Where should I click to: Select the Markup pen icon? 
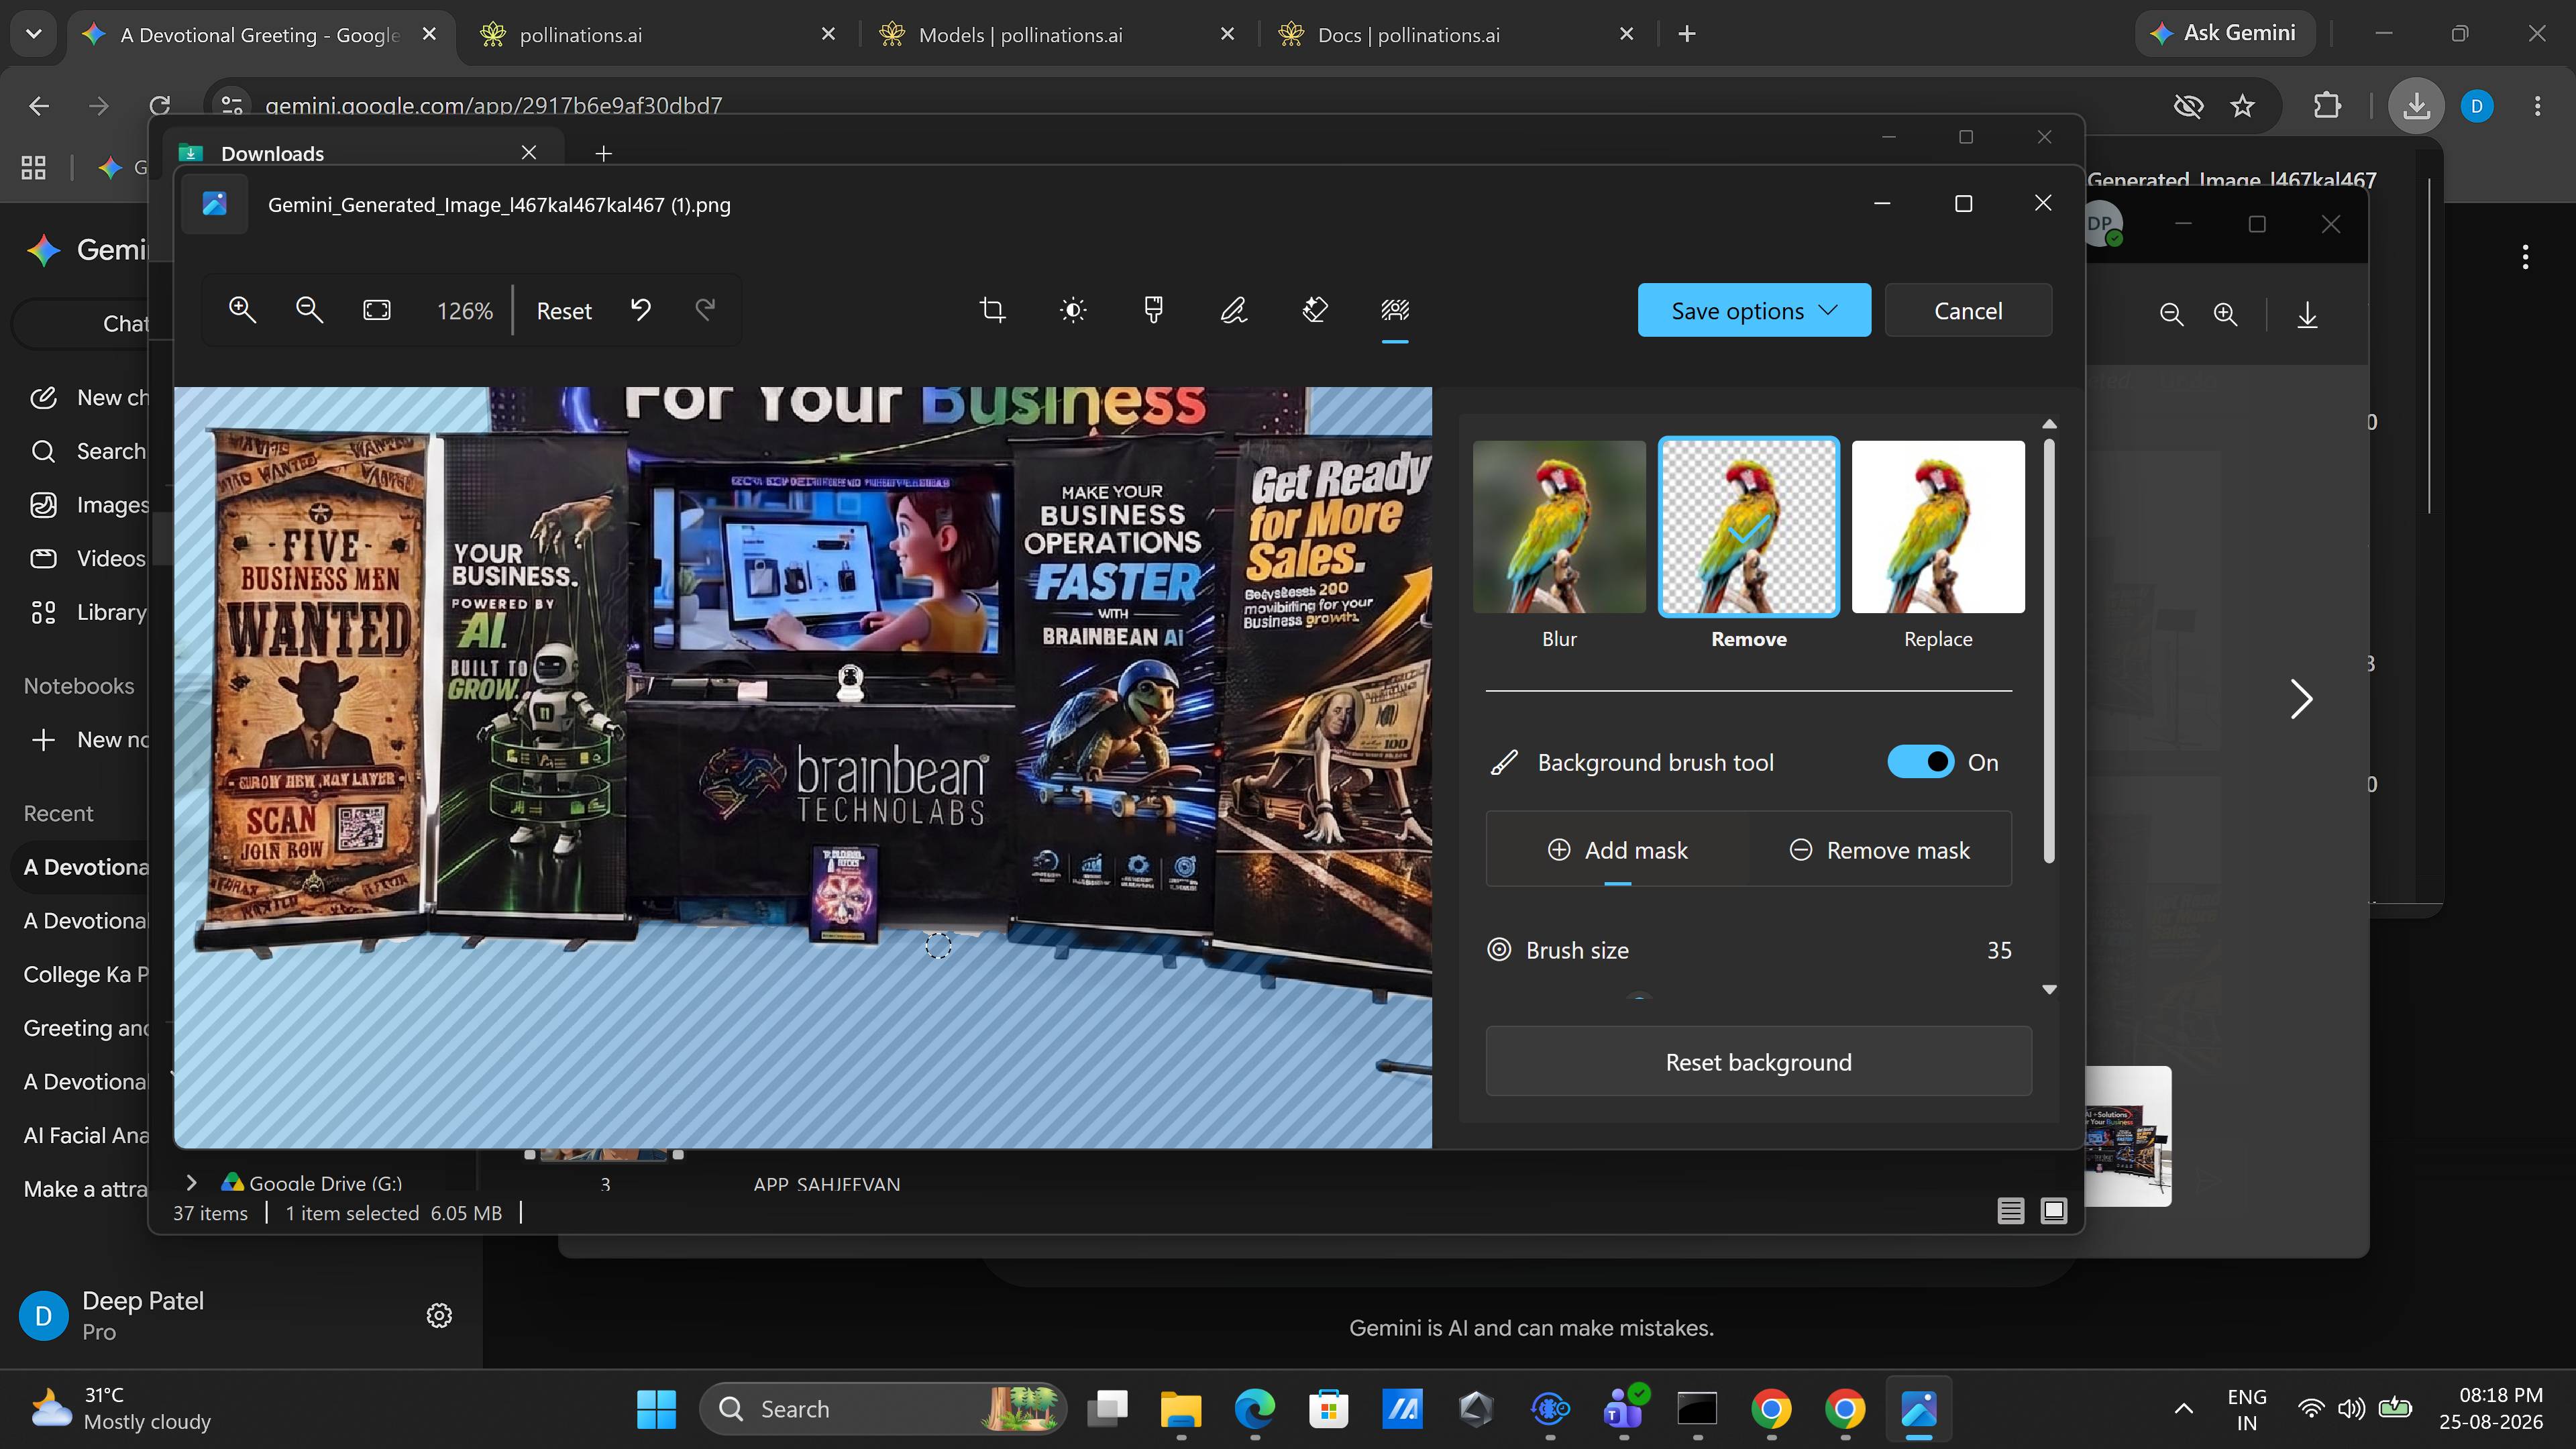[x=1233, y=310]
